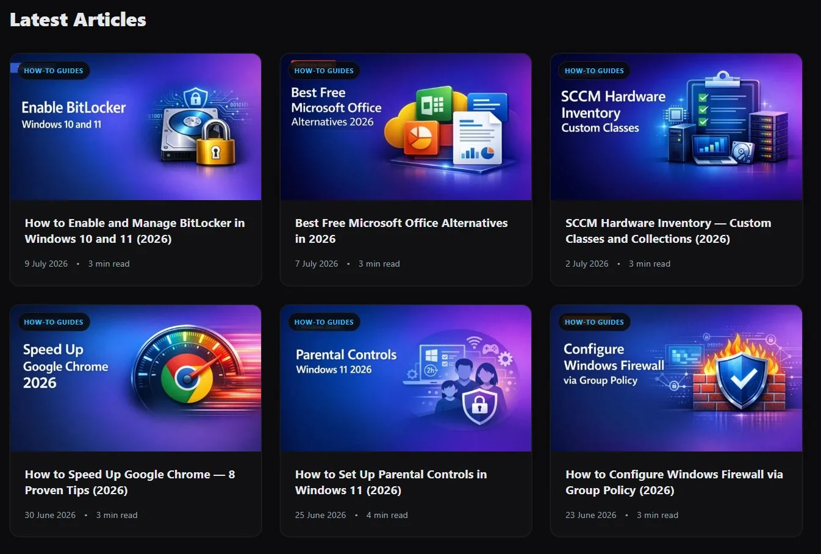The width and height of the screenshot is (821, 554).
Task: Click the padlock icon in BitLocker image
Action: point(215,143)
